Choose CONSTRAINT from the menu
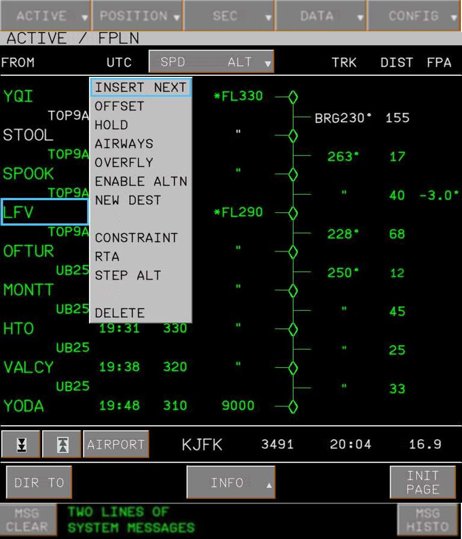Viewport: 462px width, 539px height. point(137,237)
